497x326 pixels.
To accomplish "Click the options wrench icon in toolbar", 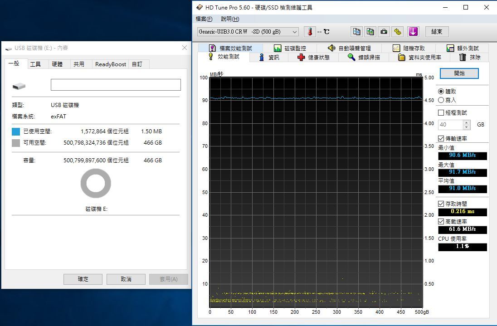I will (398, 32).
